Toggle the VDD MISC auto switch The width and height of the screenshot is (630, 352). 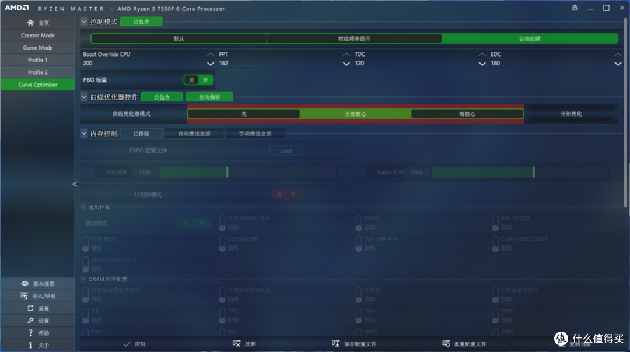click(x=86, y=244)
